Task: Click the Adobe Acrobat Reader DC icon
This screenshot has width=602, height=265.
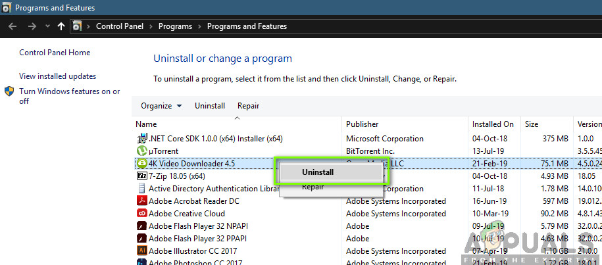Action: 141,201
